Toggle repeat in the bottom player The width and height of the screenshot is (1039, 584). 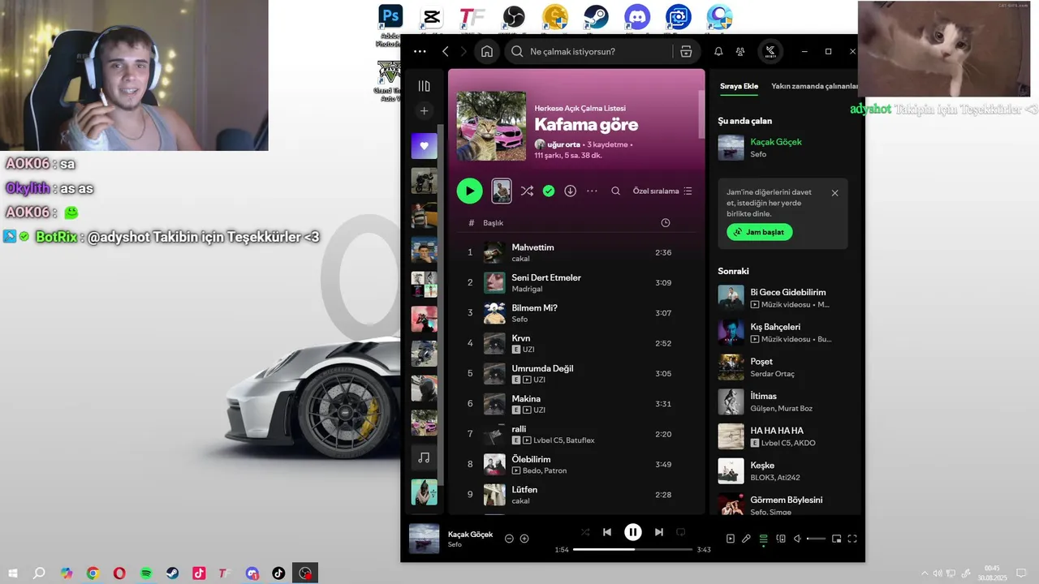coord(681,532)
